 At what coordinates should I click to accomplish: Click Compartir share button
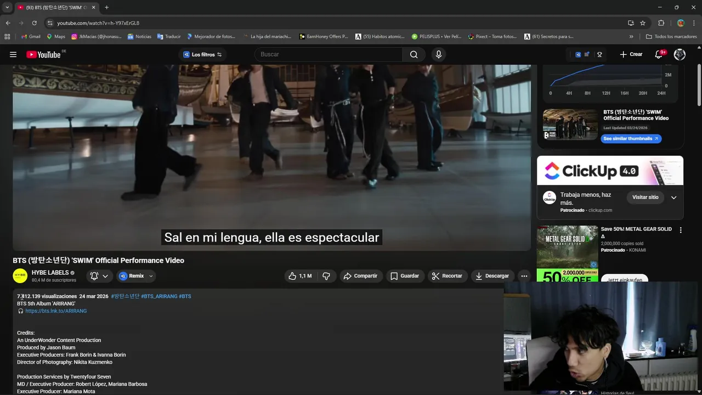coord(360,276)
